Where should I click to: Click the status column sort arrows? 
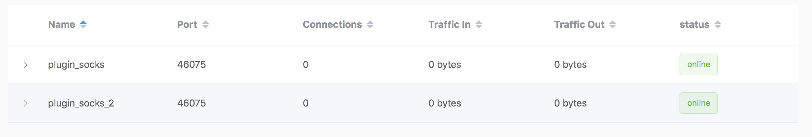pos(717,24)
